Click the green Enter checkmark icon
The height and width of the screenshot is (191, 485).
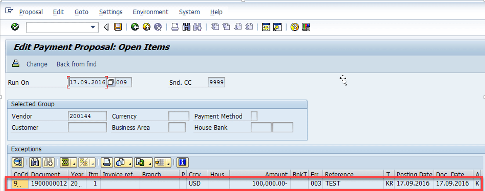(15, 27)
